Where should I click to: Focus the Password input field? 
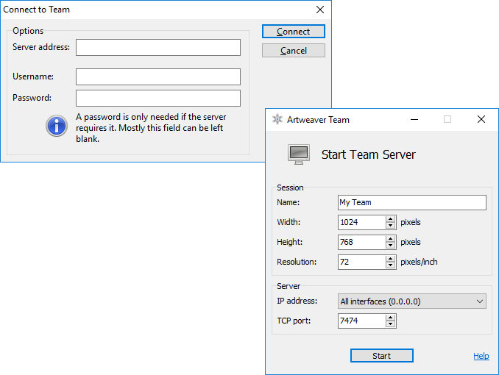[158, 98]
